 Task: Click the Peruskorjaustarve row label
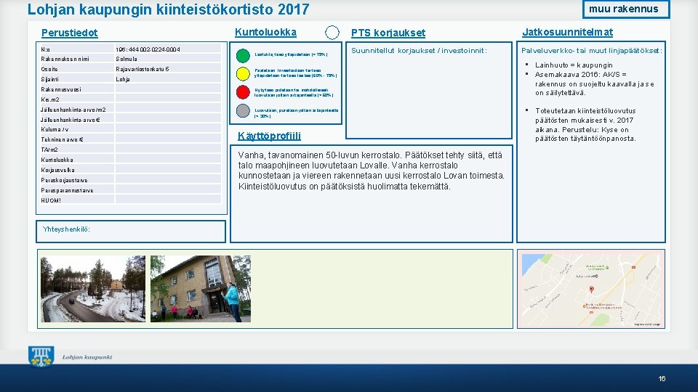[x=64, y=180]
